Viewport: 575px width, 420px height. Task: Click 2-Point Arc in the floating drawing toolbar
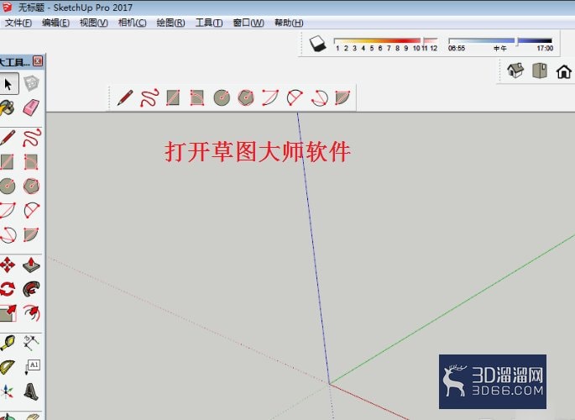click(295, 97)
